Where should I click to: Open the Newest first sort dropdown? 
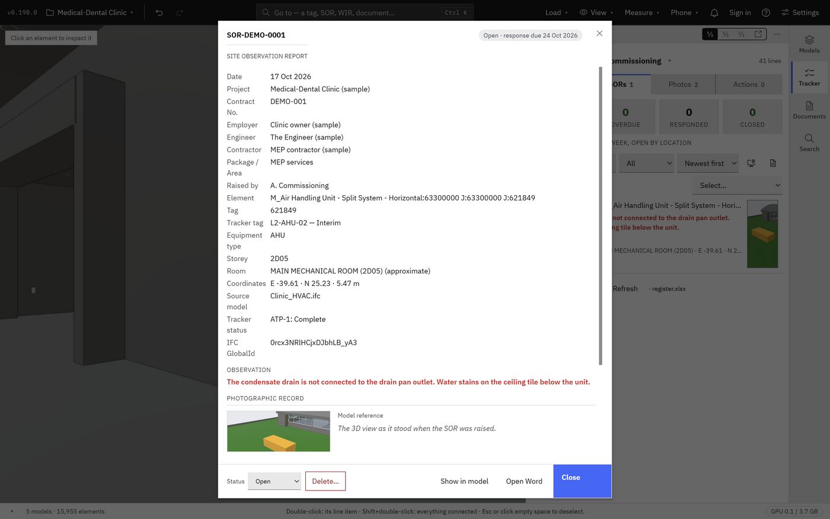pos(708,163)
